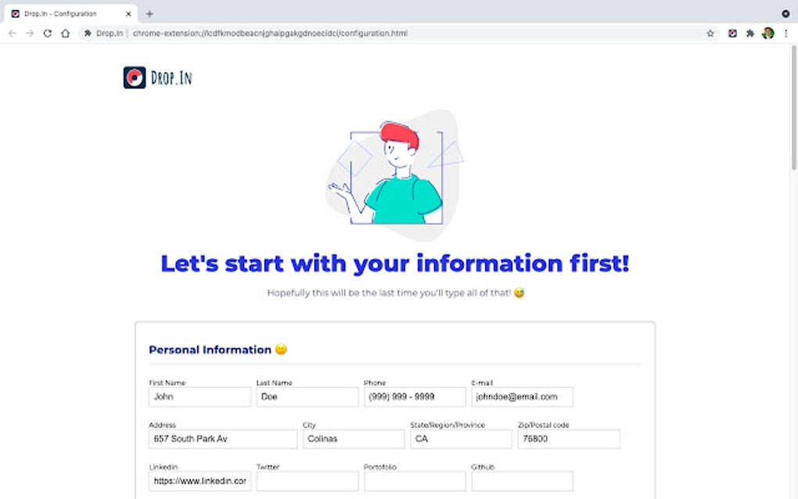Viewport: 798px width, 499px height.
Task: Click the Zip/Postal code field showing 76800
Action: click(x=569, y=439)
